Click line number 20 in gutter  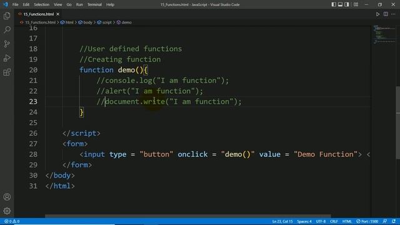33,70
